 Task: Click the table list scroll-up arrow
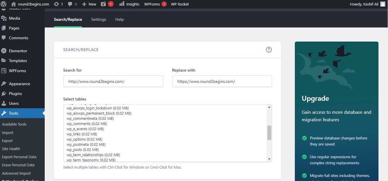(269, 107)
